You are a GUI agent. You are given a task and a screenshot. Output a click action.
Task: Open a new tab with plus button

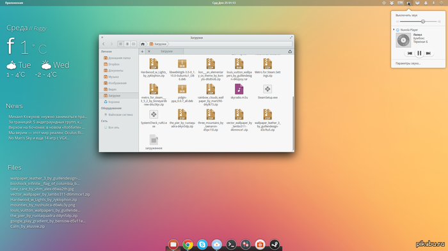(142, 51)
